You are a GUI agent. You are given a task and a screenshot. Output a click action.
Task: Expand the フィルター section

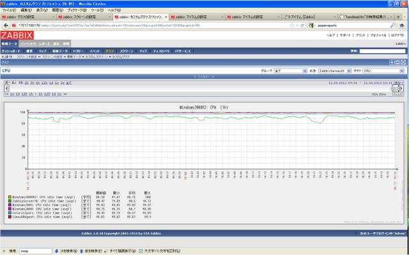point(204,77)
